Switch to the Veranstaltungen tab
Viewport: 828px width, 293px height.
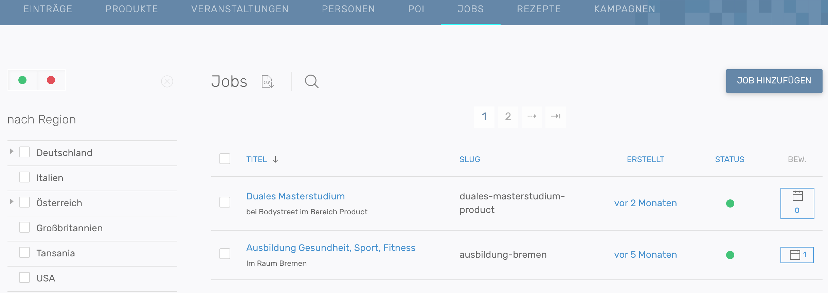pyautogui.click(x=240, y=9)
